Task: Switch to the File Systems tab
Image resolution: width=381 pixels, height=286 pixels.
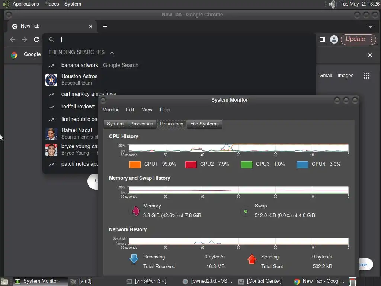Action: (x=204, y=124)
